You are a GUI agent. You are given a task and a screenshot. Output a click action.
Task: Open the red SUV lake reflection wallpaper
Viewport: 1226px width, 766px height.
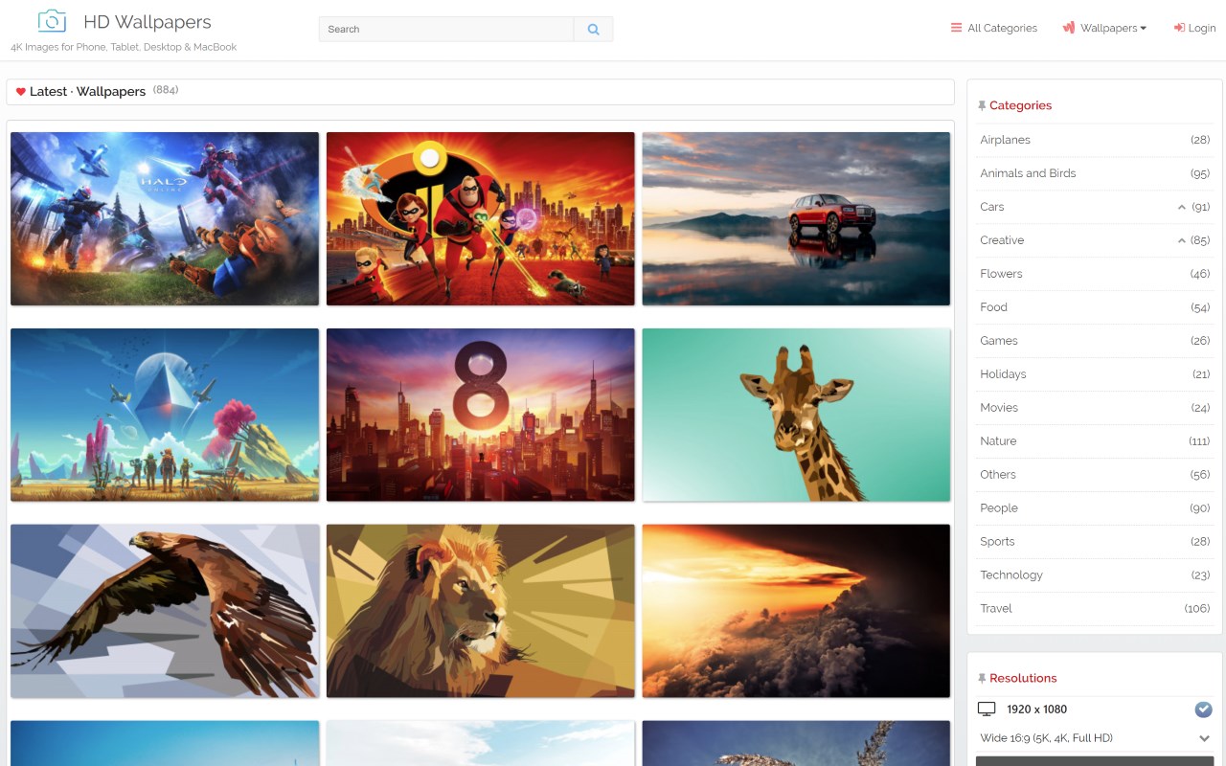tap(796, 219)
